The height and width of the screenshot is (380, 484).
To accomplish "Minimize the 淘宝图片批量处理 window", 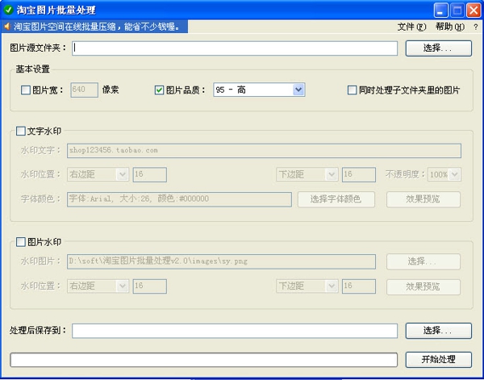I will tap(441, 10).
